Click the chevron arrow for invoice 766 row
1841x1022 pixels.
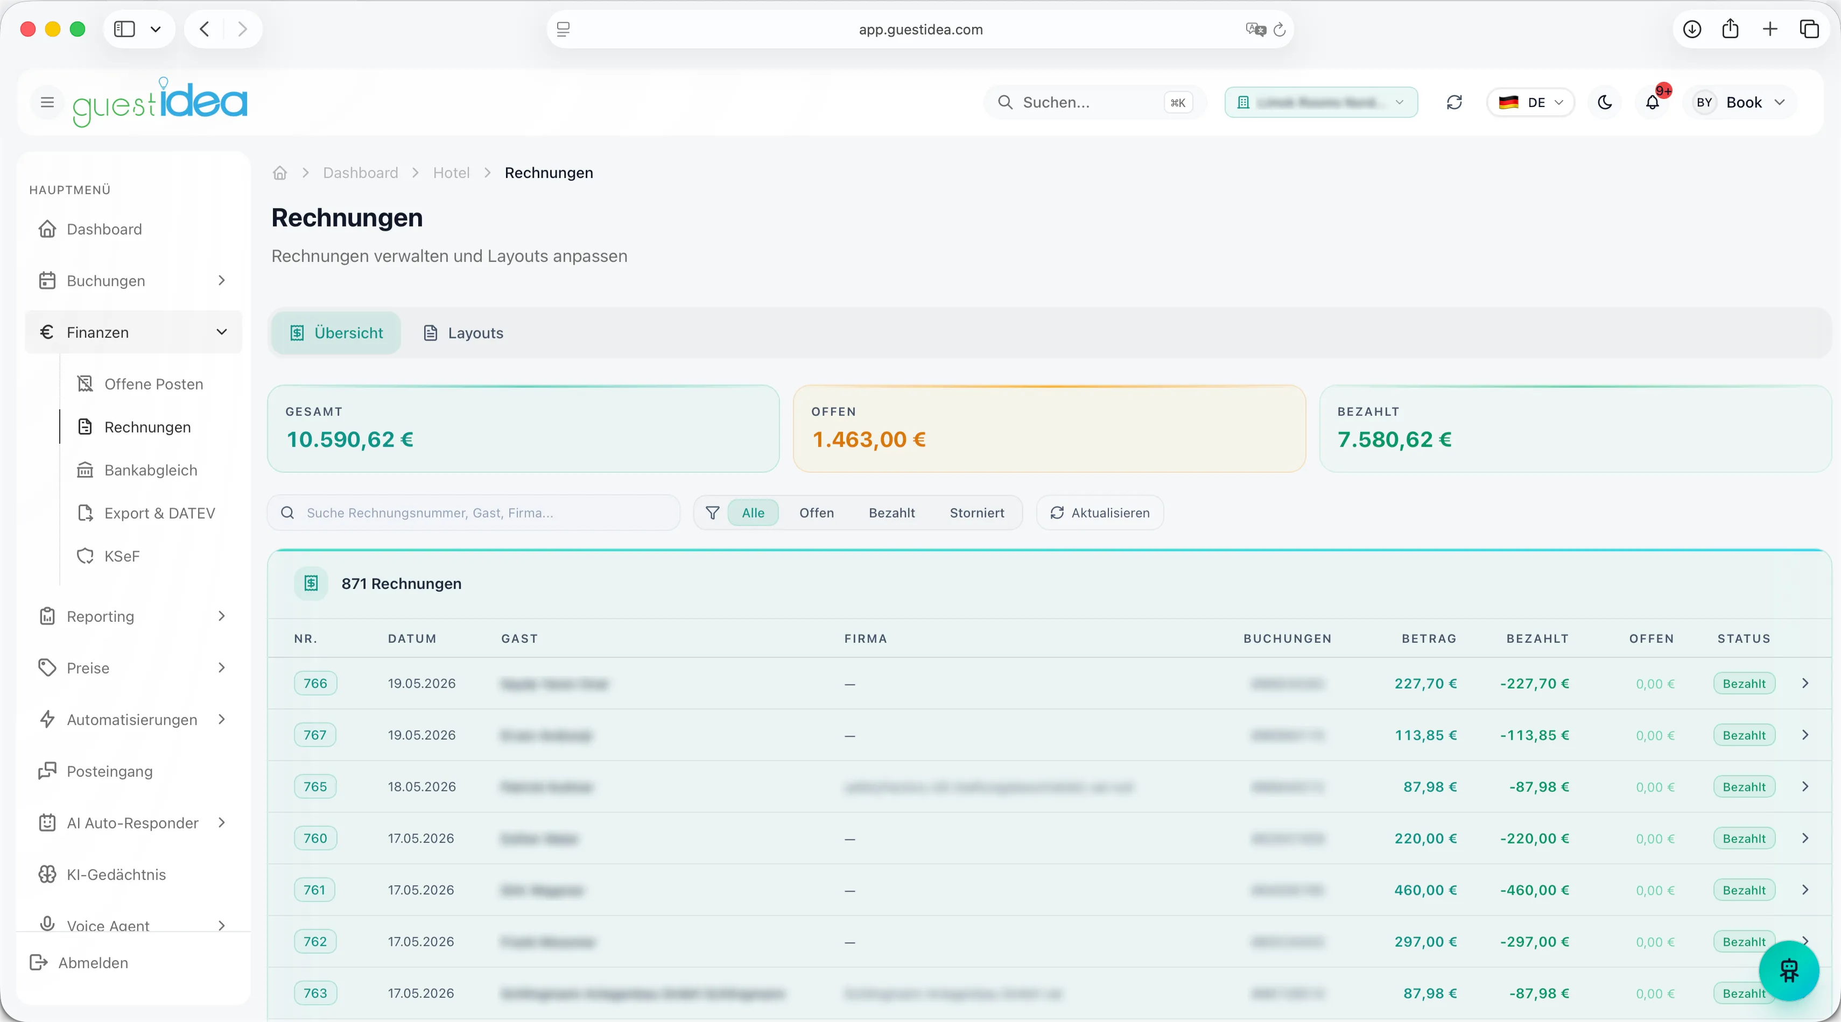click(x=1805, y=684)
